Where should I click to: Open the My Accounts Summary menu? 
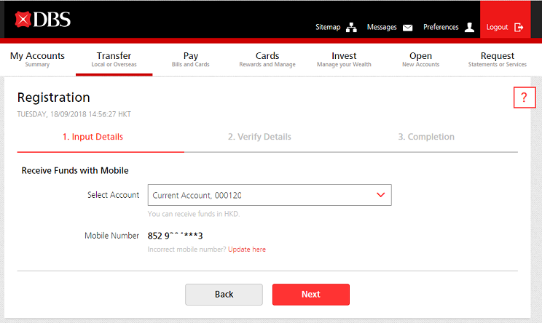click(37, 59)
